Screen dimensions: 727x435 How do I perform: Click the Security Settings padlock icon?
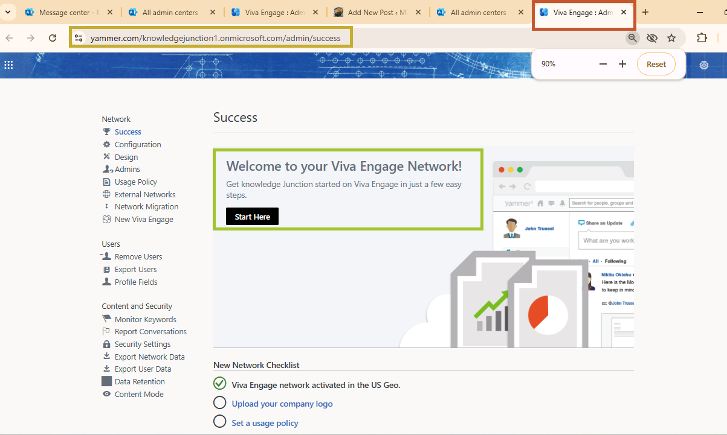pyautogui.click(x=106, y=344)
